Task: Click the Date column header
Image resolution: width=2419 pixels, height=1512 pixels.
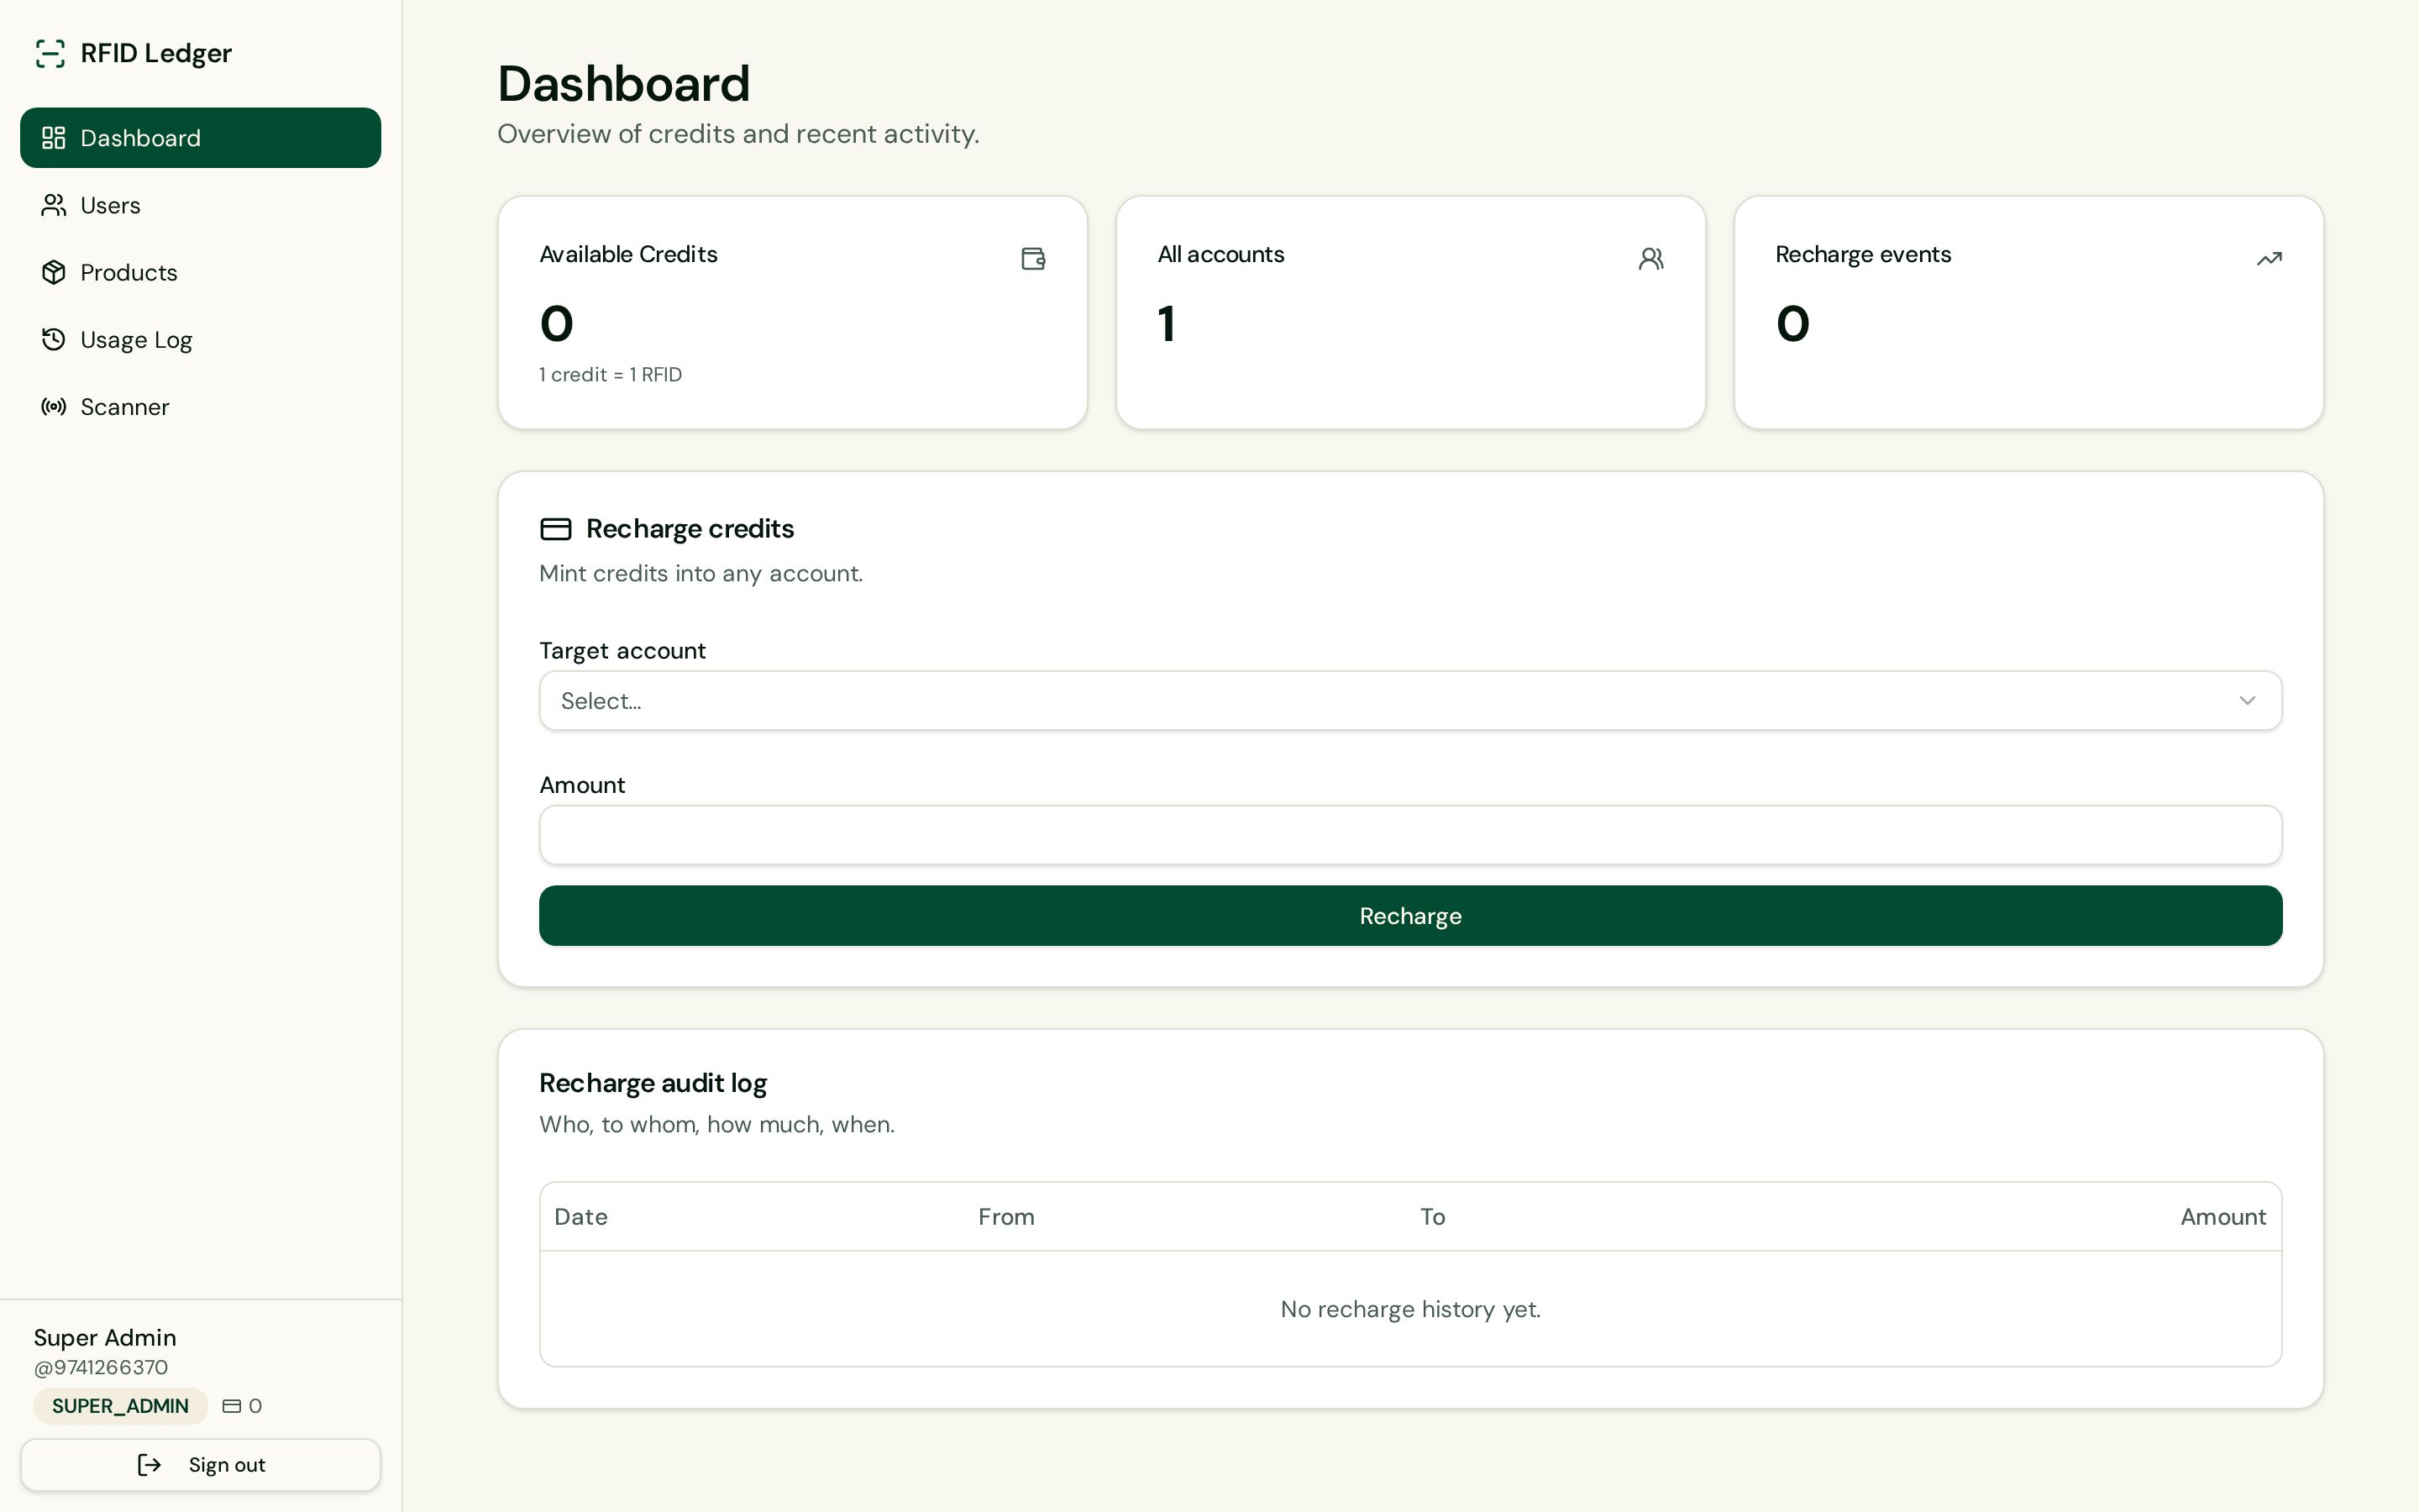Action: click(x=580, y=1217)
